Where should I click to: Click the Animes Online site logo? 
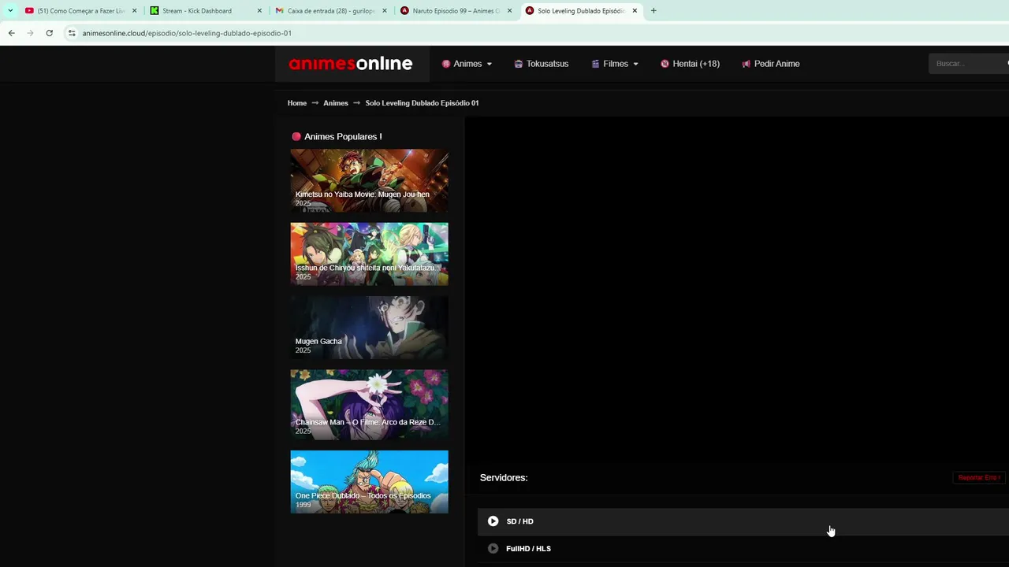351,64
